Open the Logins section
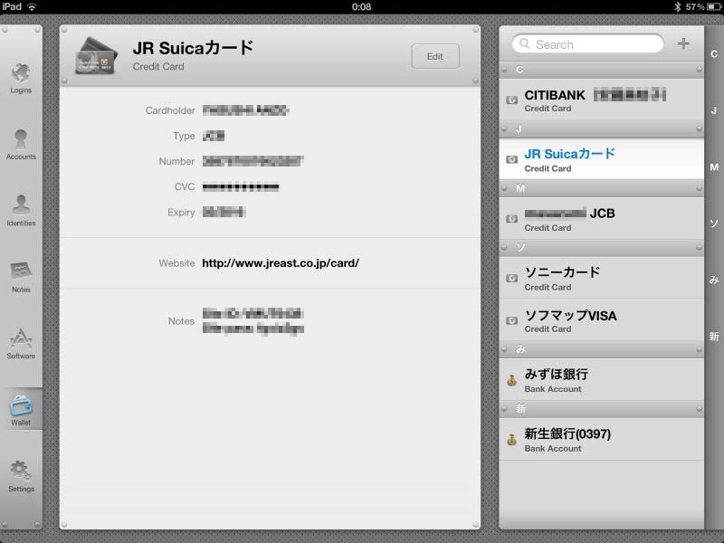724x543 pixels. coord(21,72)
